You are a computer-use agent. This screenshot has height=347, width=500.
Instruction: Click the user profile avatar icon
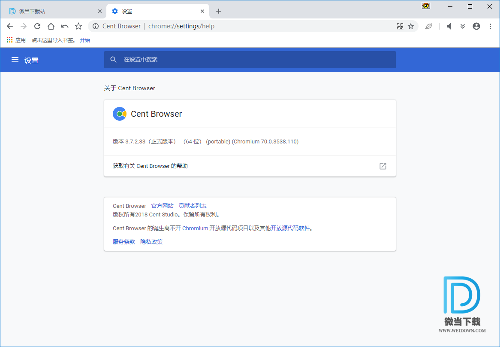(476, 26)
